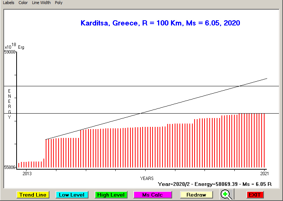Click the Redraw button
Screen dimensions: 283x201
pos(196,195)
